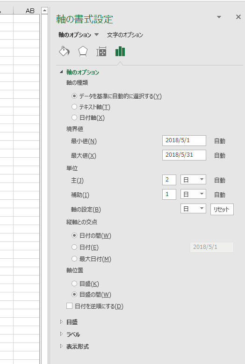Edit the 補助 unit value field
Viewport: 245px width, 364px height.
(169, 194)
